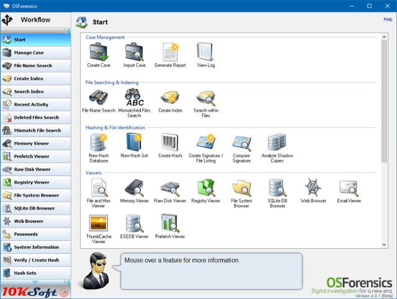Screen dimensions: 397x299
Task: Launch the Email Viewer
Action: [349, 189]
